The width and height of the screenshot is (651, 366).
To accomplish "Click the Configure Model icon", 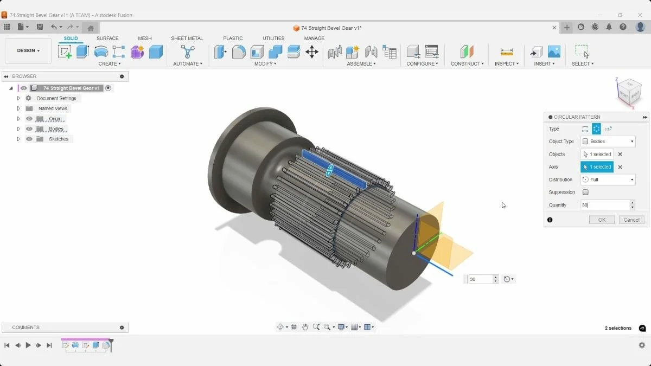I will click(413, 52).
